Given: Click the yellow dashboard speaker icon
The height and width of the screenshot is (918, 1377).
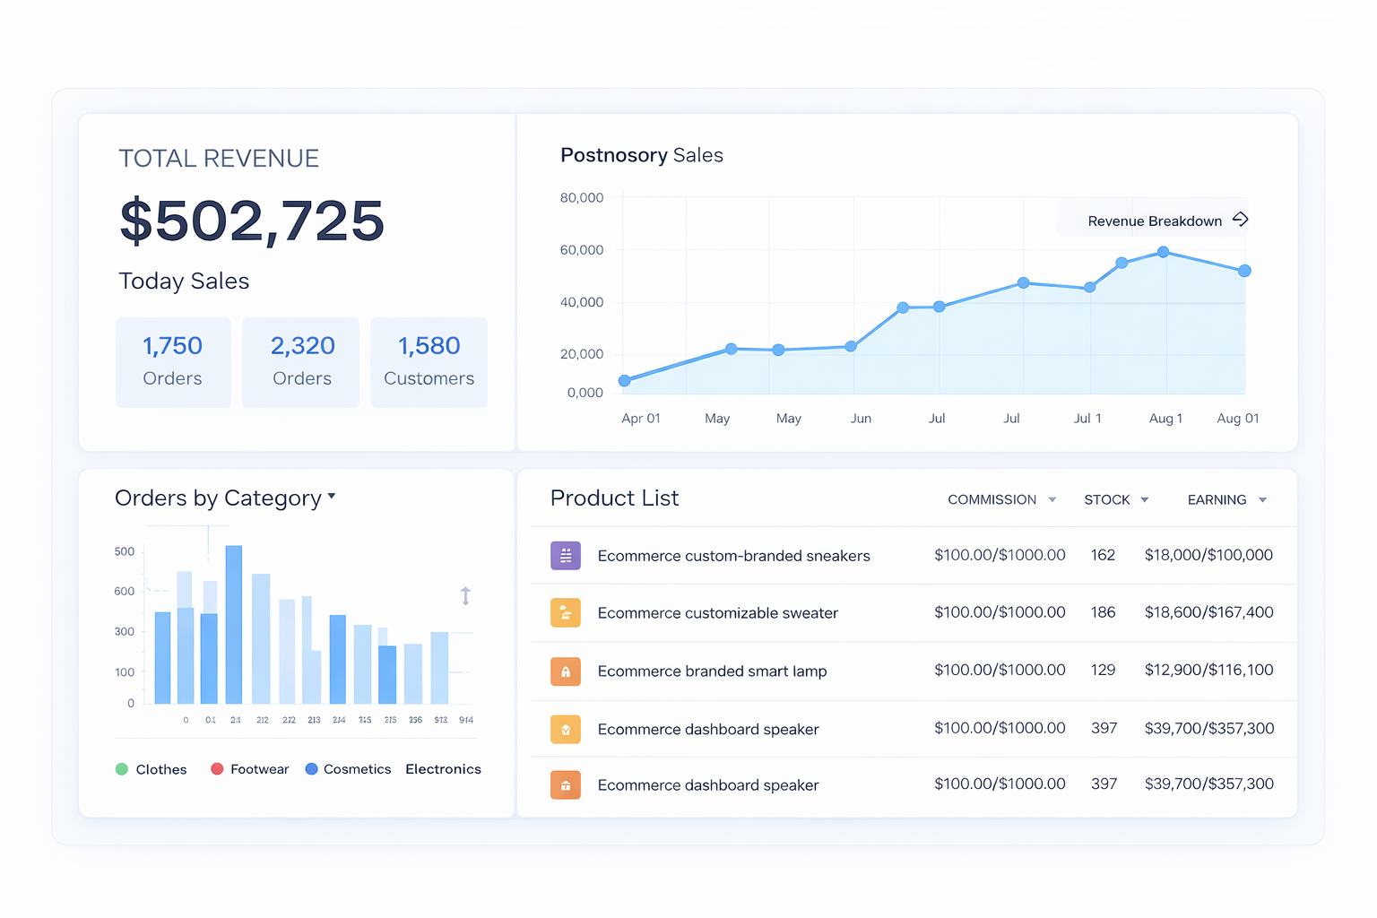Looking at the screenshot, I should point(565,729).
